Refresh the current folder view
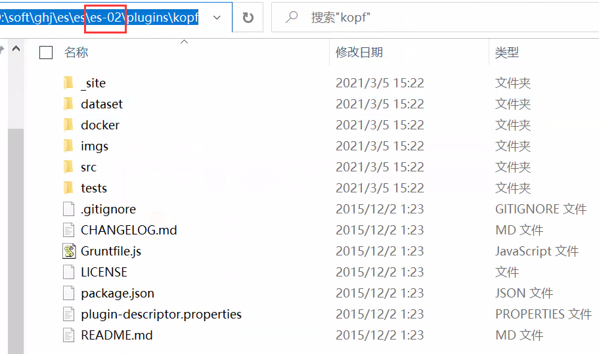Image resolution: width=599 pixels, height=354 pixels. [248, 18]
